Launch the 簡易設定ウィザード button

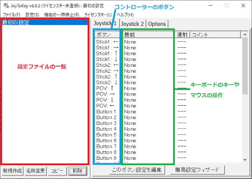[x=197, y=170]
